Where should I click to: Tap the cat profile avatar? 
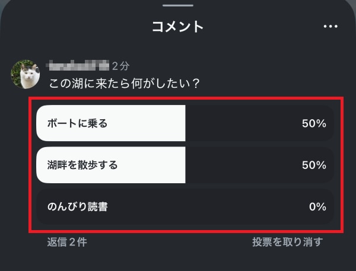click(x=26, y=74)
